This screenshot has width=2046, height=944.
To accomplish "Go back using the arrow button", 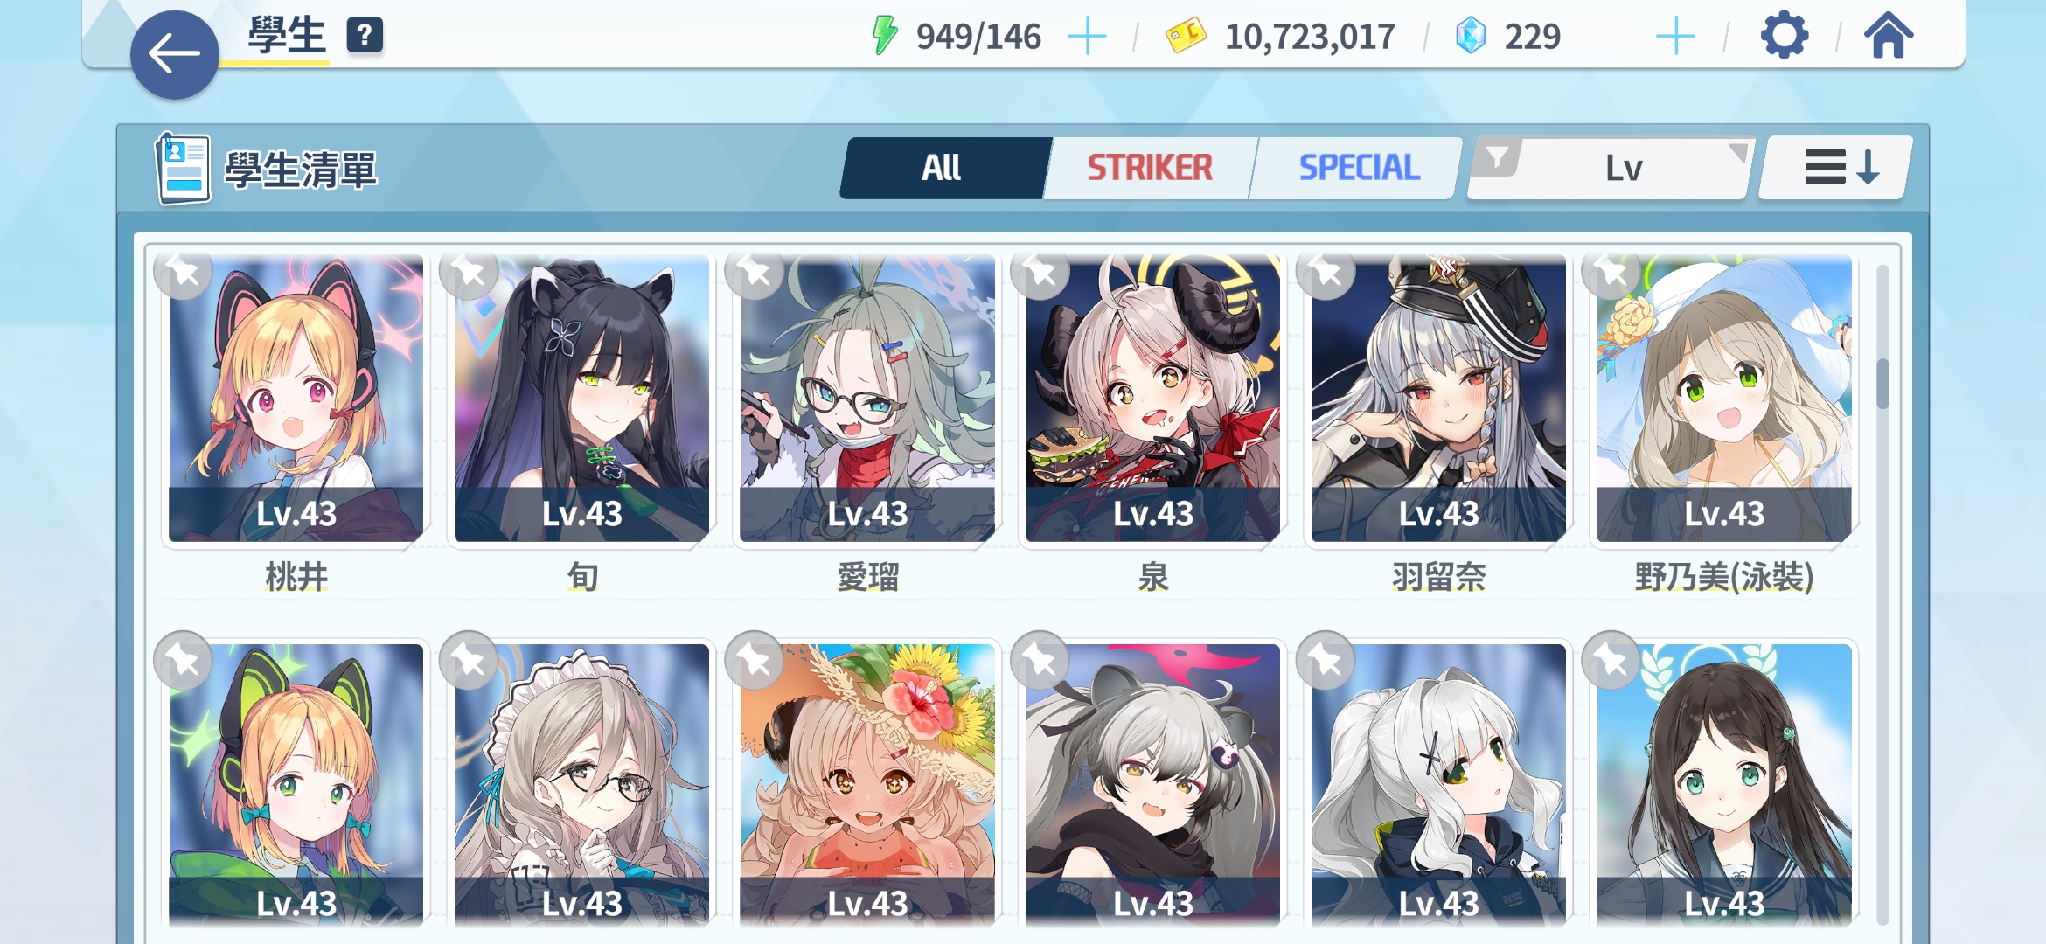I will (x=174, y=54).
